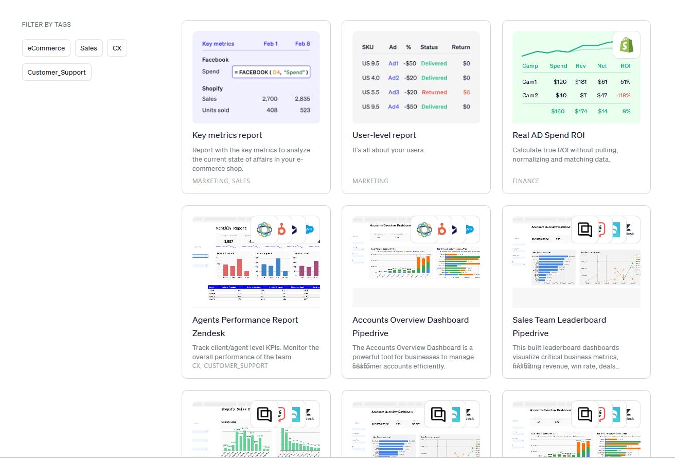The image size is (675, 458).
Task: Click the dark arrow icon on Accounts Overview Dashboard Pipedrive card
Action: pyautogui.click(x=455, y=230)
